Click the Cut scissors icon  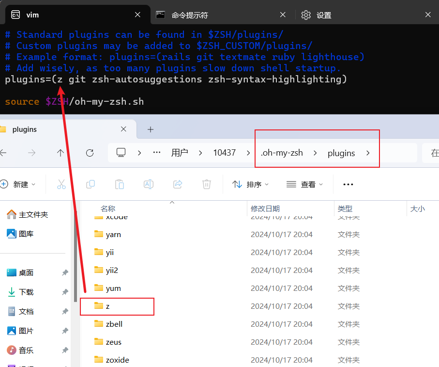[x=61, y=184]
